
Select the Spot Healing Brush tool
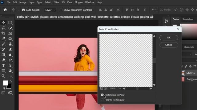pyautogui.click(x=10, y=39)
